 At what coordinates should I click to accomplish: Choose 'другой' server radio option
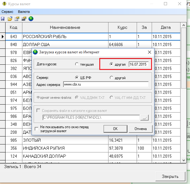112,78
